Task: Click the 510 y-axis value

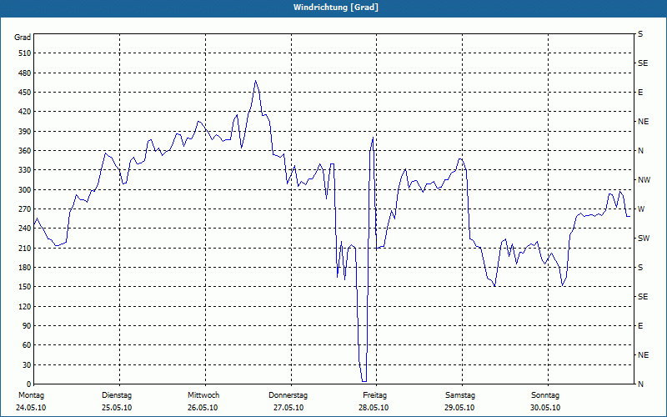Action: tap(25, 53)
